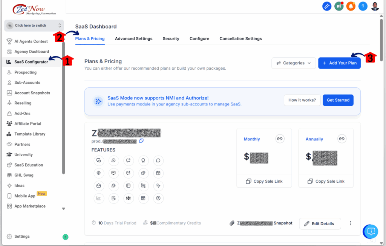Screen dimensions: 386x246
Task: Open the user profile avatar
Action: coord(375,6)
